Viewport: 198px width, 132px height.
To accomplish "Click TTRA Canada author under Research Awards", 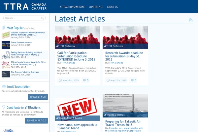I will (x=116, y=63).
